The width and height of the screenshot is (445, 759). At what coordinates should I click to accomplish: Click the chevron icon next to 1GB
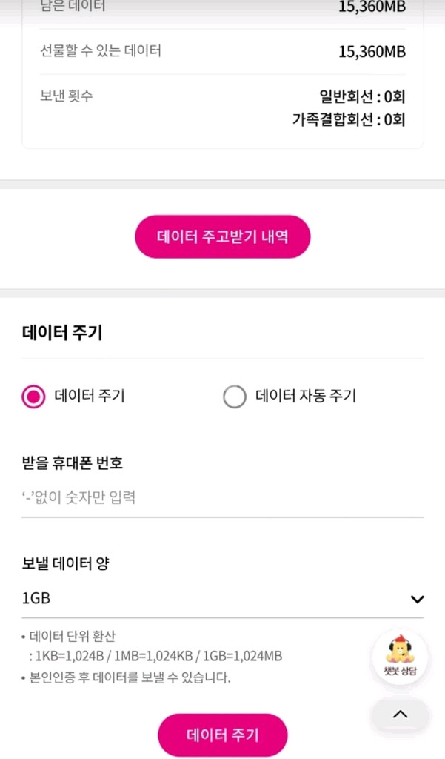[417, 599]
